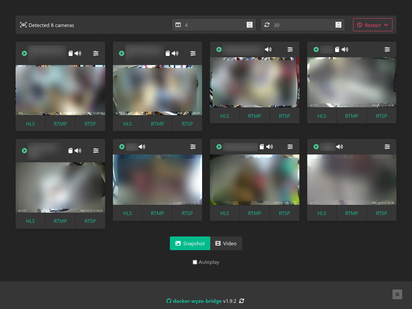
Task: Adjust the columns count stepper arrows
Action: pos(249,25)
